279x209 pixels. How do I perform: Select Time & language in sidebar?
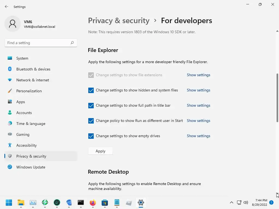point(31,124)
